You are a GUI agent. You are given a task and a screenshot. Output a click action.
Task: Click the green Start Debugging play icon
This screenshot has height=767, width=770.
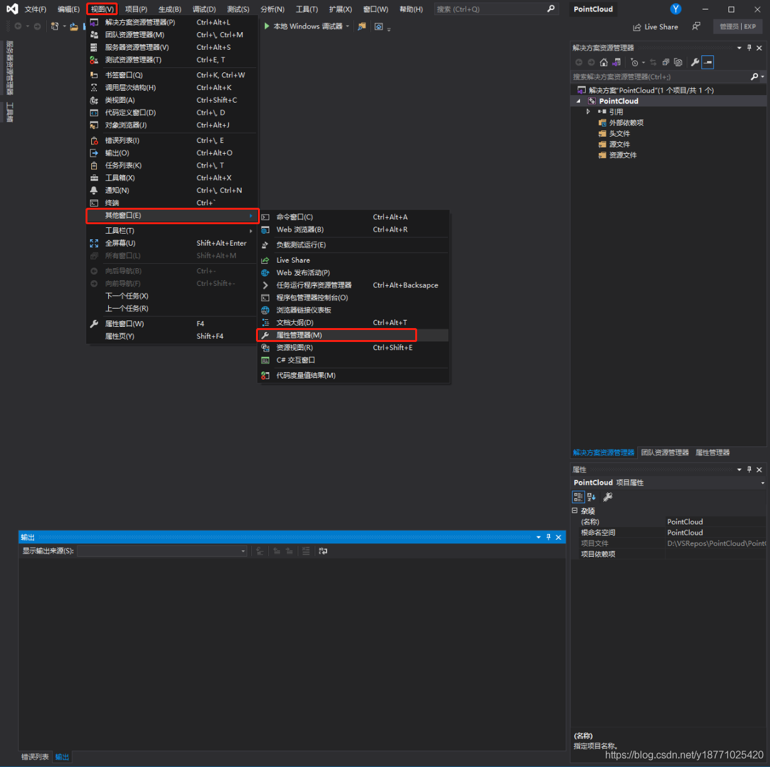pos(267,26)
